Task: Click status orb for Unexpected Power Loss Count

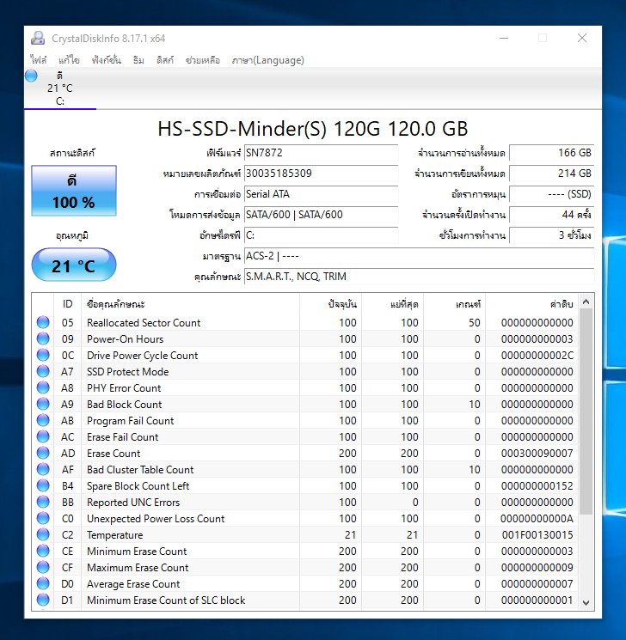Action: pyautogui.click(x=43, y=519)
